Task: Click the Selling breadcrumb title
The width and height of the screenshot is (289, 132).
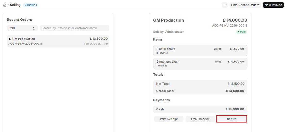Action: (15, 5)
